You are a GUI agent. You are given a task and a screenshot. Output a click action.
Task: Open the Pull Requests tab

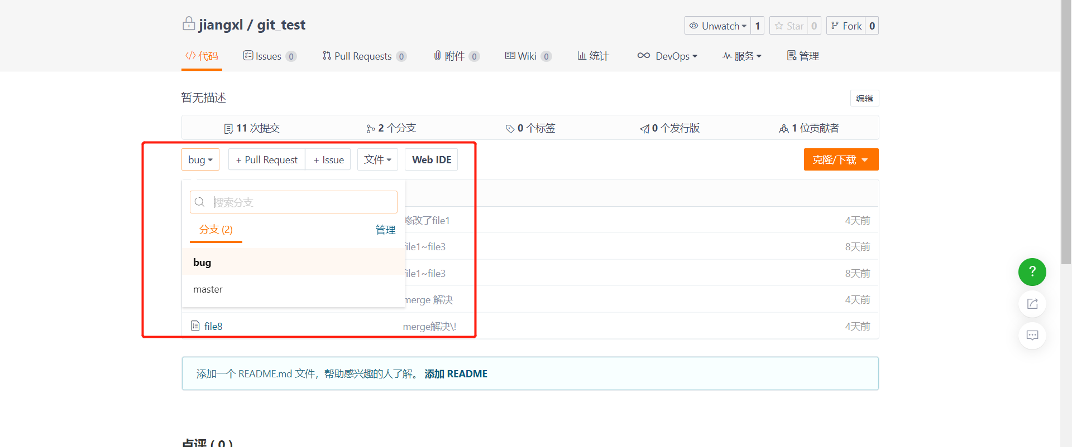[365, 56]
